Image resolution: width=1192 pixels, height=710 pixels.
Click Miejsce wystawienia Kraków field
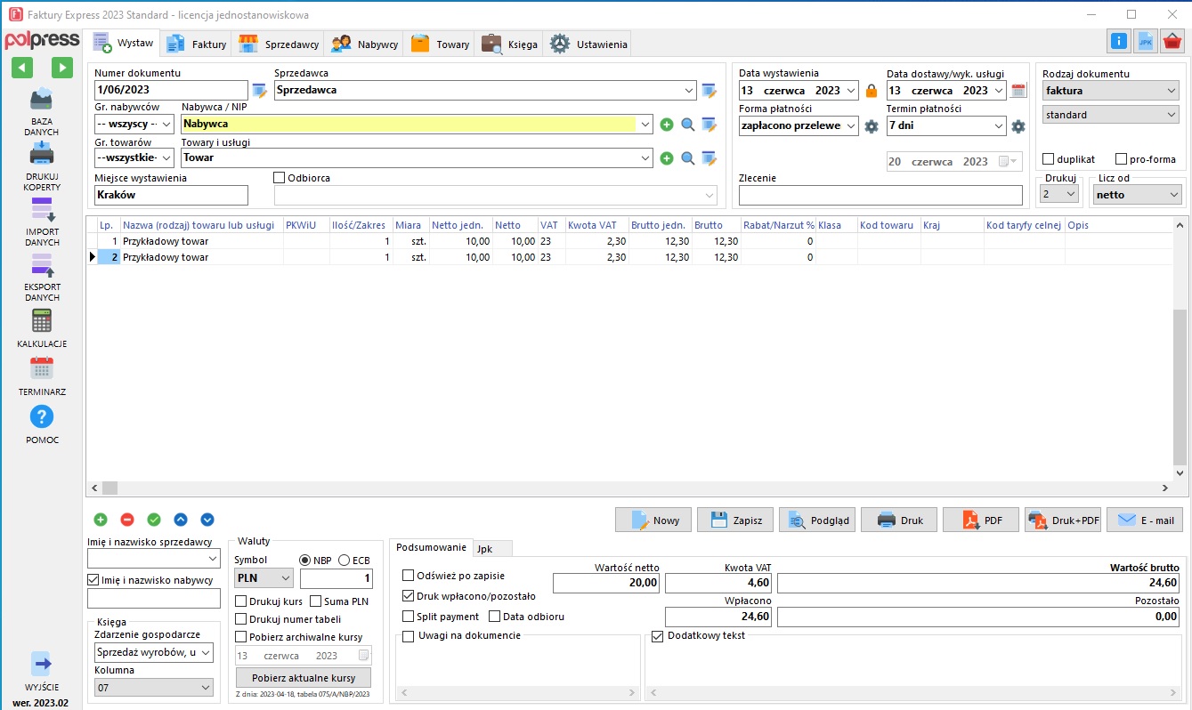pos(171,195)
